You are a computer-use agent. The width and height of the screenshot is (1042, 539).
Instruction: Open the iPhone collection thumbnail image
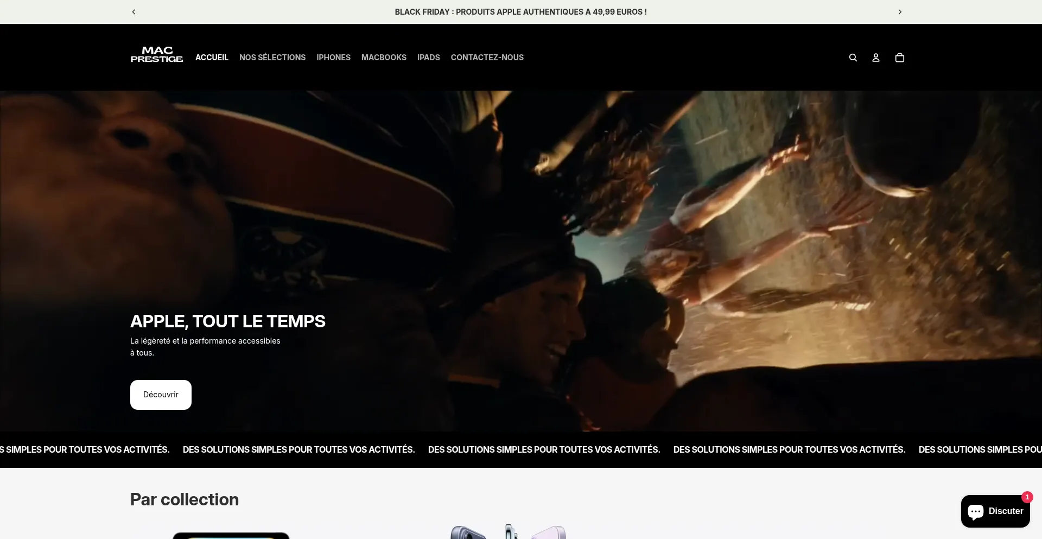507,532
